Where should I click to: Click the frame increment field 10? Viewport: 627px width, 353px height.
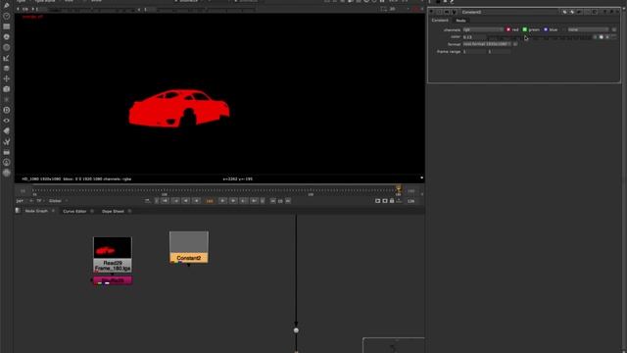tap(280, 201)
